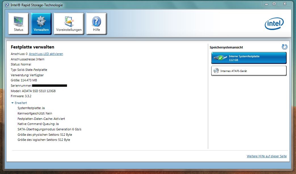Maximize the Intel Rapid Storage window
Screen dimensions: 296x174
click(x=274, y=4)
